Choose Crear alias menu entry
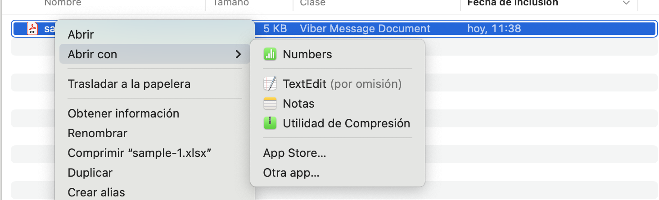 point(96,192)
